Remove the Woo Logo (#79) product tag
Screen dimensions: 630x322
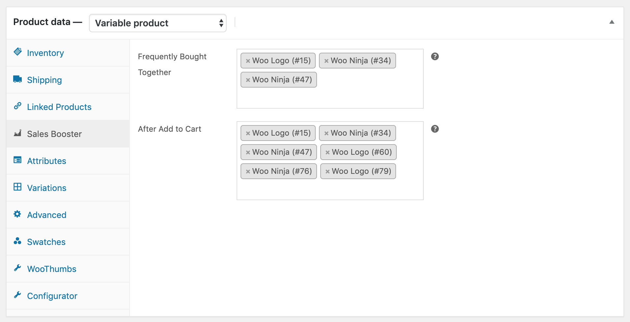tap(327, 171)
